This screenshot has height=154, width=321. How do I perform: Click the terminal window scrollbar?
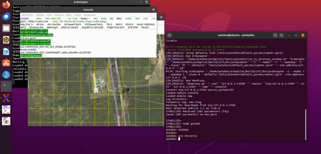pos(305,125)
